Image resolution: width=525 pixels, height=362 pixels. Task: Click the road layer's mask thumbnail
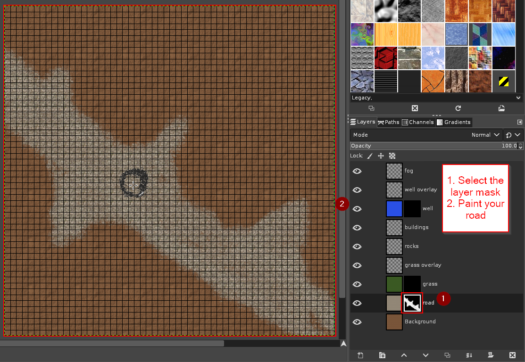click(x=412, y=303)
